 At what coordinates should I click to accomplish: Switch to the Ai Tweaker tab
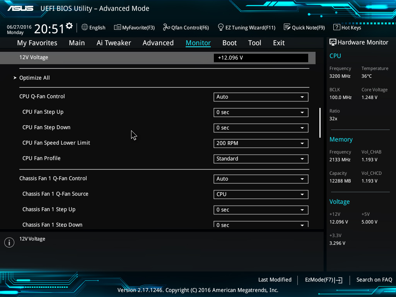(114, 43)
